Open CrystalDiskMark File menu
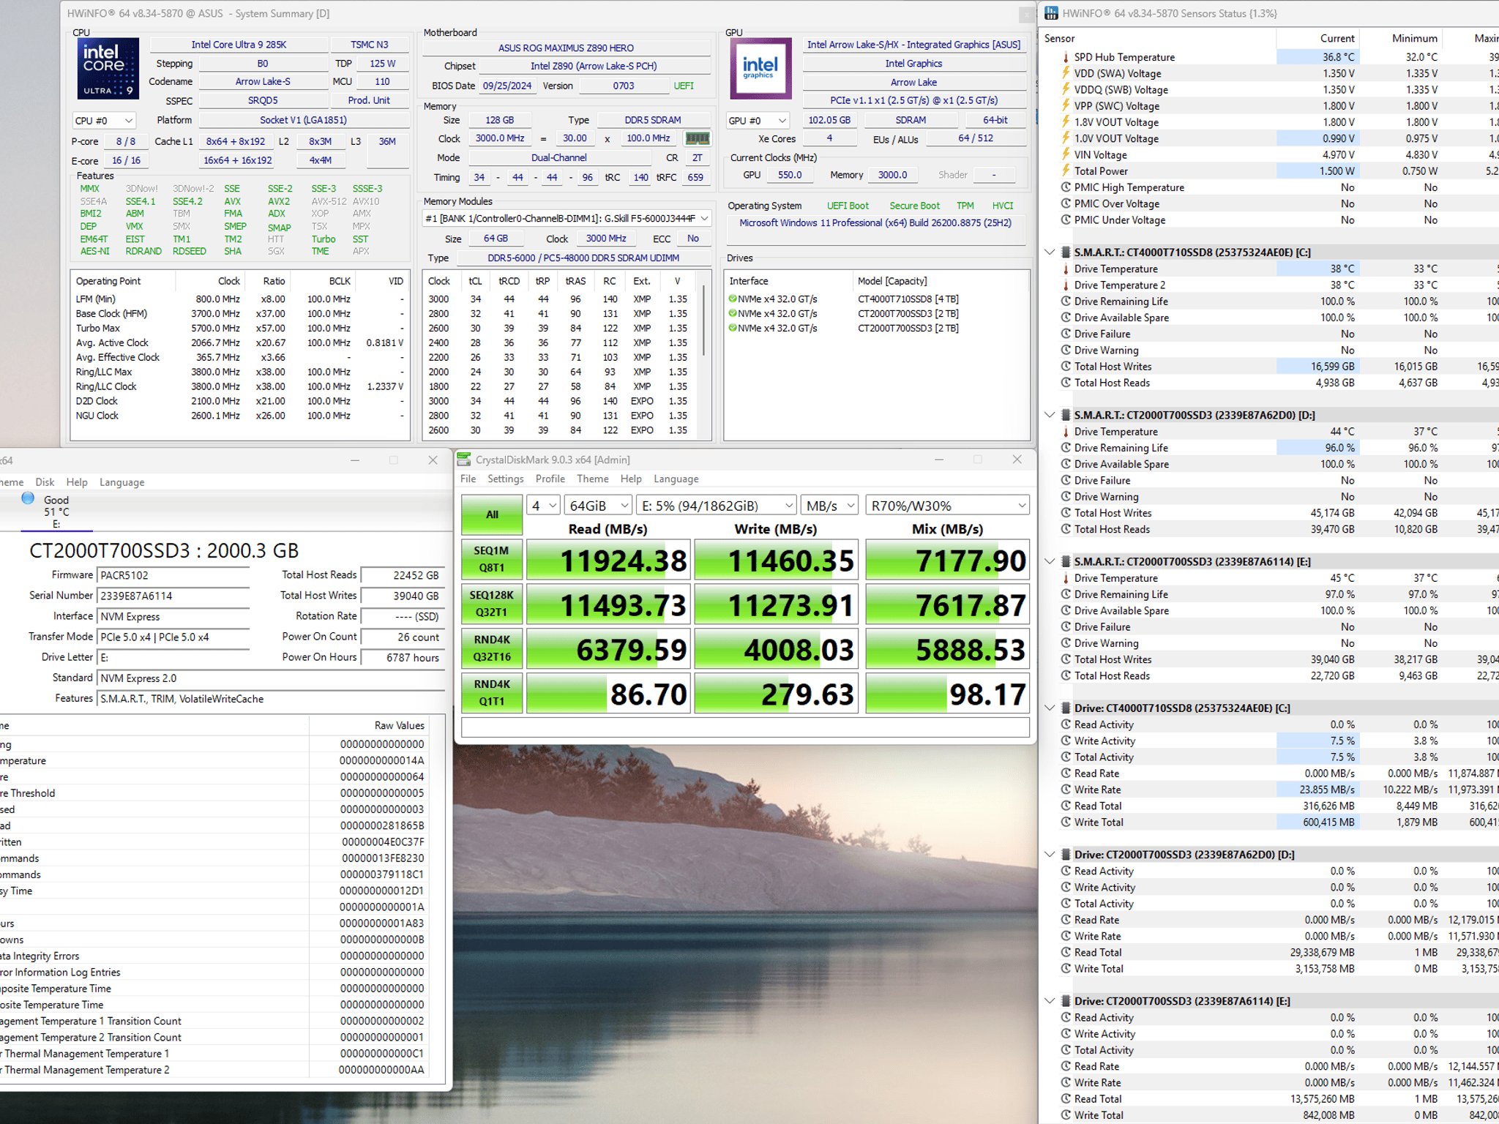Screen dimensions: 1499x1124 pos(468,479)
